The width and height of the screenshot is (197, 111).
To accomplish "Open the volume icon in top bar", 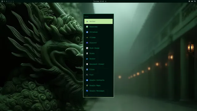I will (192, 1).
